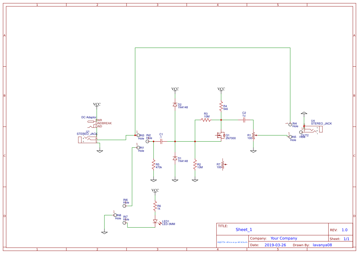Viewport: 359px width, 254px height.
Task: Select the revision value "1.0"
Action: click(x=345, y=230)
